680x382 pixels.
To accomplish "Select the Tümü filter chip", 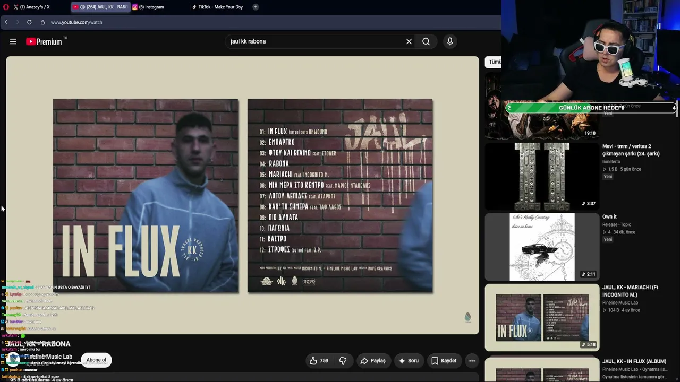I will 494,62.
